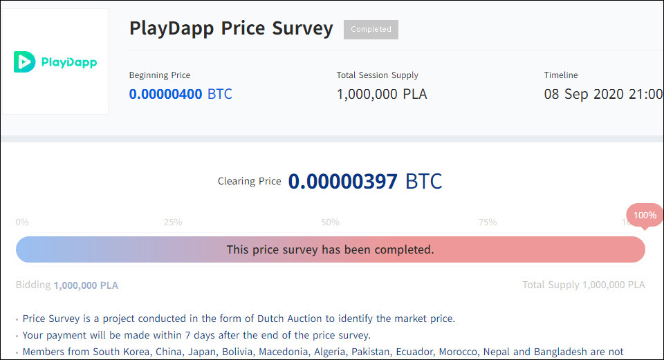Viewport: 664px width, 360px height.
Task: Click the pink 100% progress bubble
Action: tap(644, 216)
